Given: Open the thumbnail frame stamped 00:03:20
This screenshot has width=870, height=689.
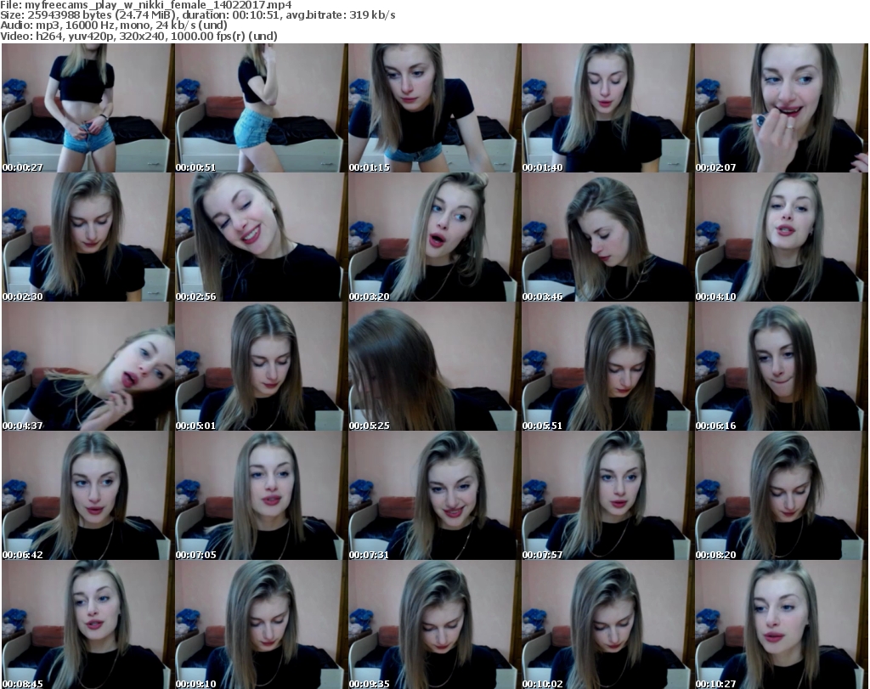Looking at the screenshot, I should tap(434, 237).
